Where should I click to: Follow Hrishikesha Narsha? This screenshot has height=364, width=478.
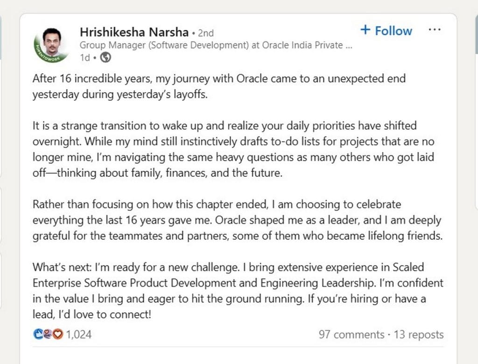coord(387,31)
